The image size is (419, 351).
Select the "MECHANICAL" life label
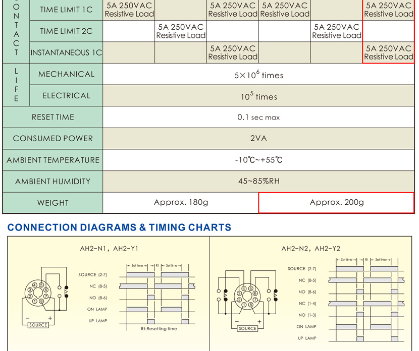pos(66,74)
